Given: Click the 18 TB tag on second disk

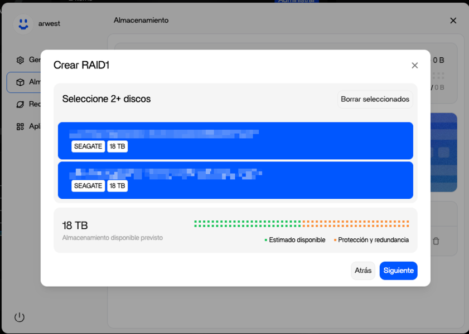Looking at the screenshot, I should point(117,186).
